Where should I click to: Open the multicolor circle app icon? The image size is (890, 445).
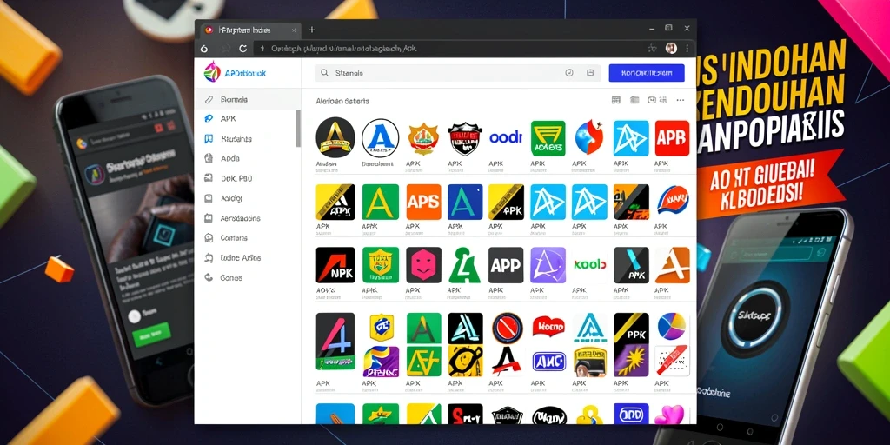pos(673,327)
